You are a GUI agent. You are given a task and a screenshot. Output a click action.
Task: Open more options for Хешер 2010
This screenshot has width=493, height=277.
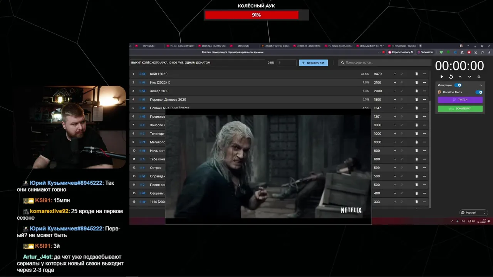[x=424, y=91]
